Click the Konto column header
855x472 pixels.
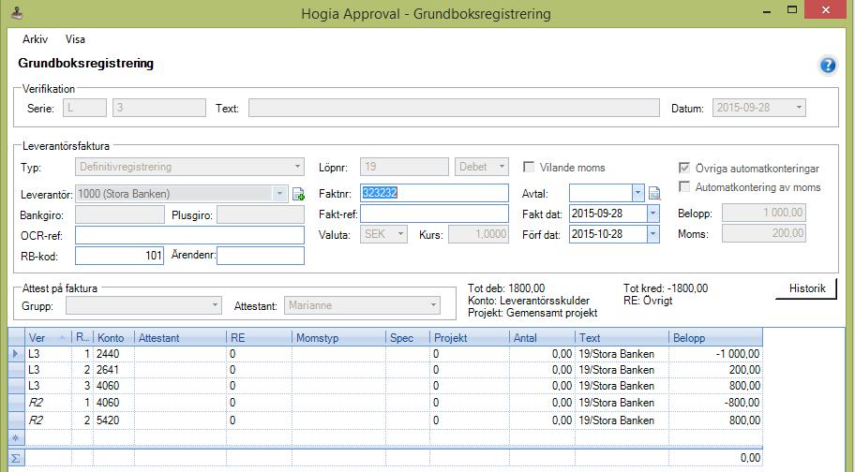coord(113,337)
